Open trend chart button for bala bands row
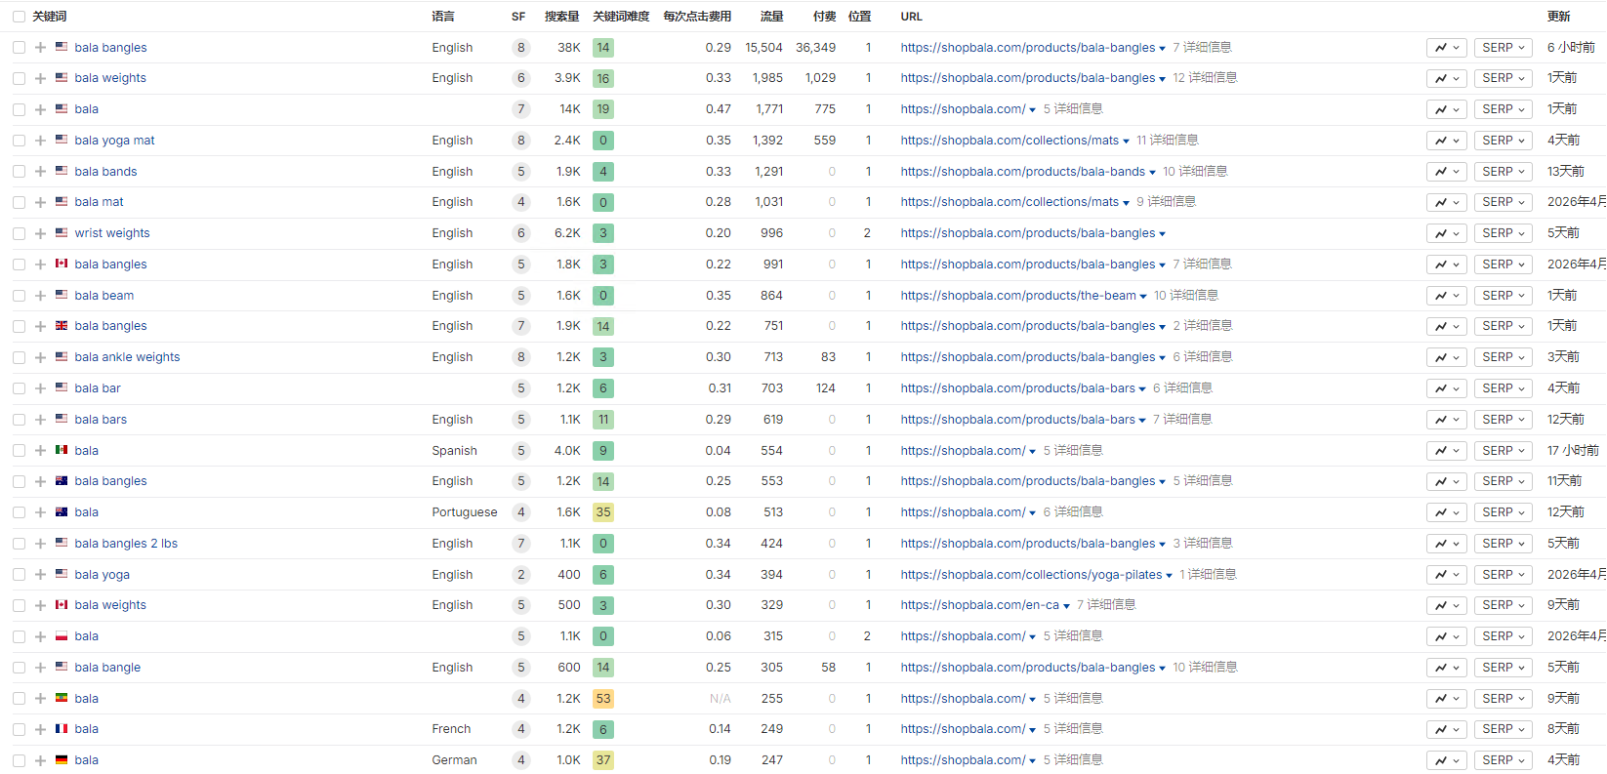Viewport: 1607px width, 774px height. click(1447, 172)
